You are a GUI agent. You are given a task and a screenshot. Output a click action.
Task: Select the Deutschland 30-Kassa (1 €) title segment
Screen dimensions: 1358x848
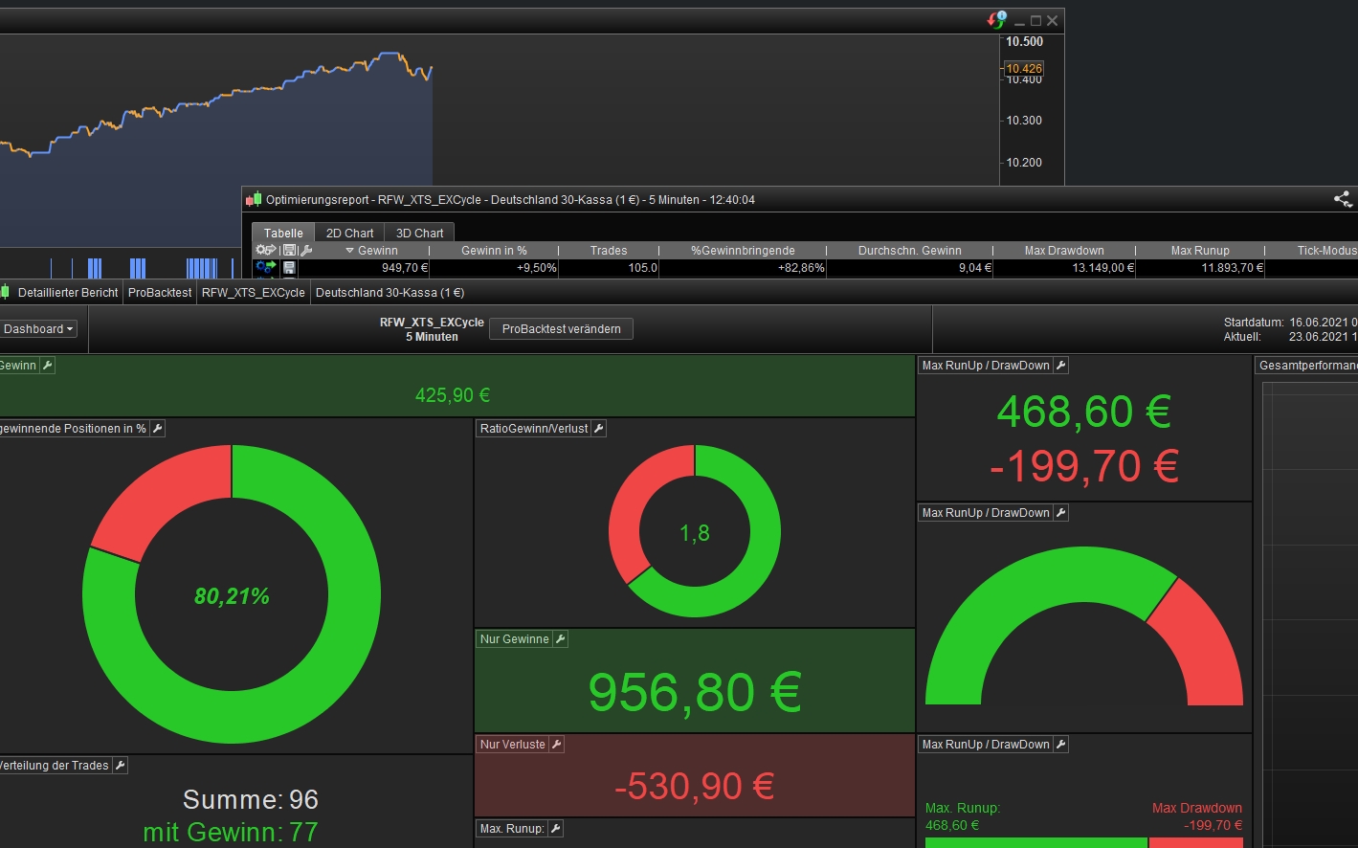click(390, 293)
